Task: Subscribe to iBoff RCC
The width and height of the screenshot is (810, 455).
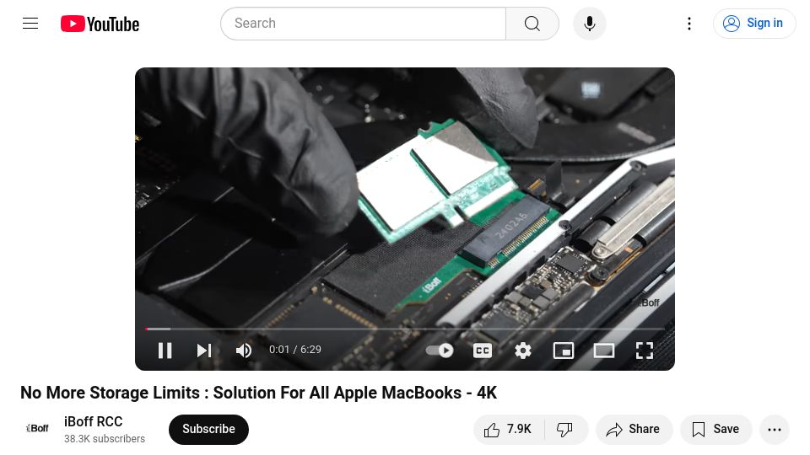Action: 208,429
